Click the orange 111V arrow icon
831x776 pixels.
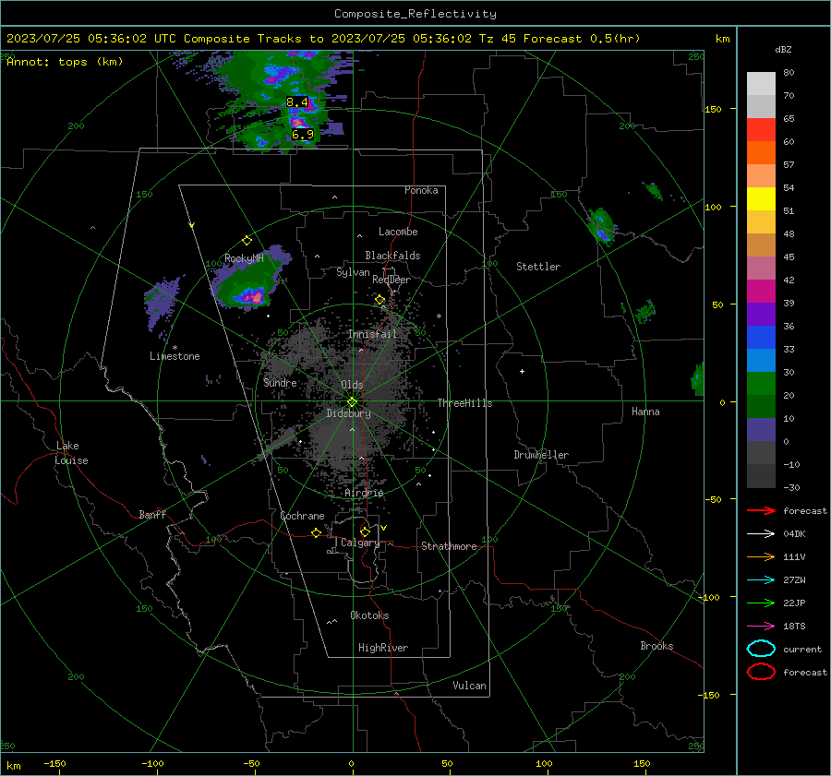[761, 556]
